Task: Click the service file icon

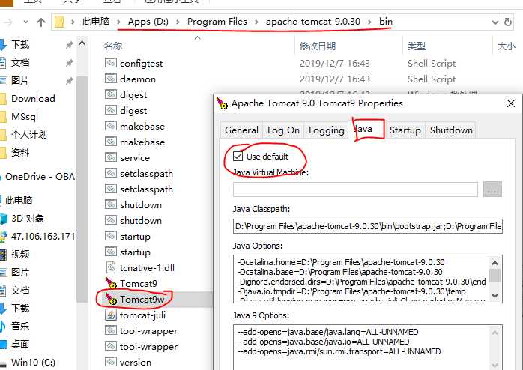Action: (x=111, y=157)
